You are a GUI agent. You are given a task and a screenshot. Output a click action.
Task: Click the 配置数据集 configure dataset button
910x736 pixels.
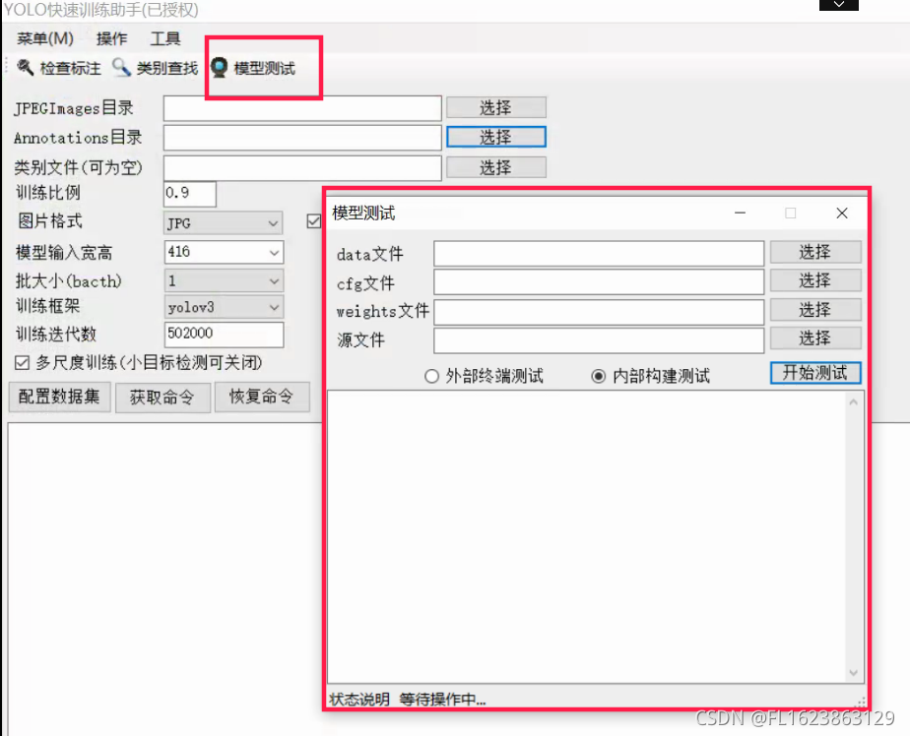pos(59,398)
